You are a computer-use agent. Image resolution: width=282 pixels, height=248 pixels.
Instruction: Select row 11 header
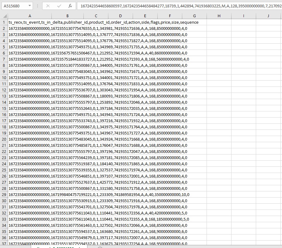tap(4, 84)
